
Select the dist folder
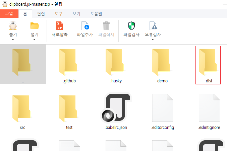[x=208, y=62]
